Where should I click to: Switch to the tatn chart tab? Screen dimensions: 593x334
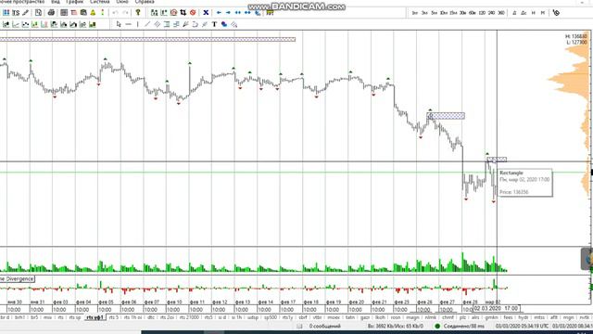click(x=350, y=317)
